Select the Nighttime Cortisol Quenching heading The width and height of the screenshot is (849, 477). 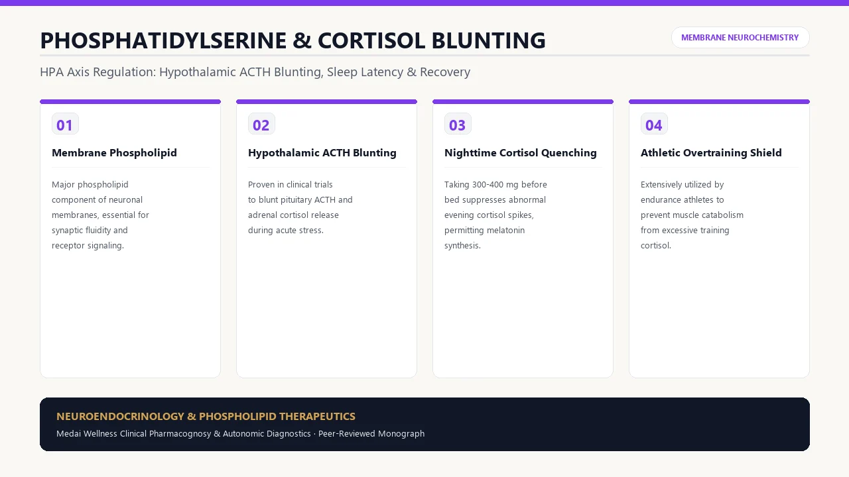pos(521,153)
